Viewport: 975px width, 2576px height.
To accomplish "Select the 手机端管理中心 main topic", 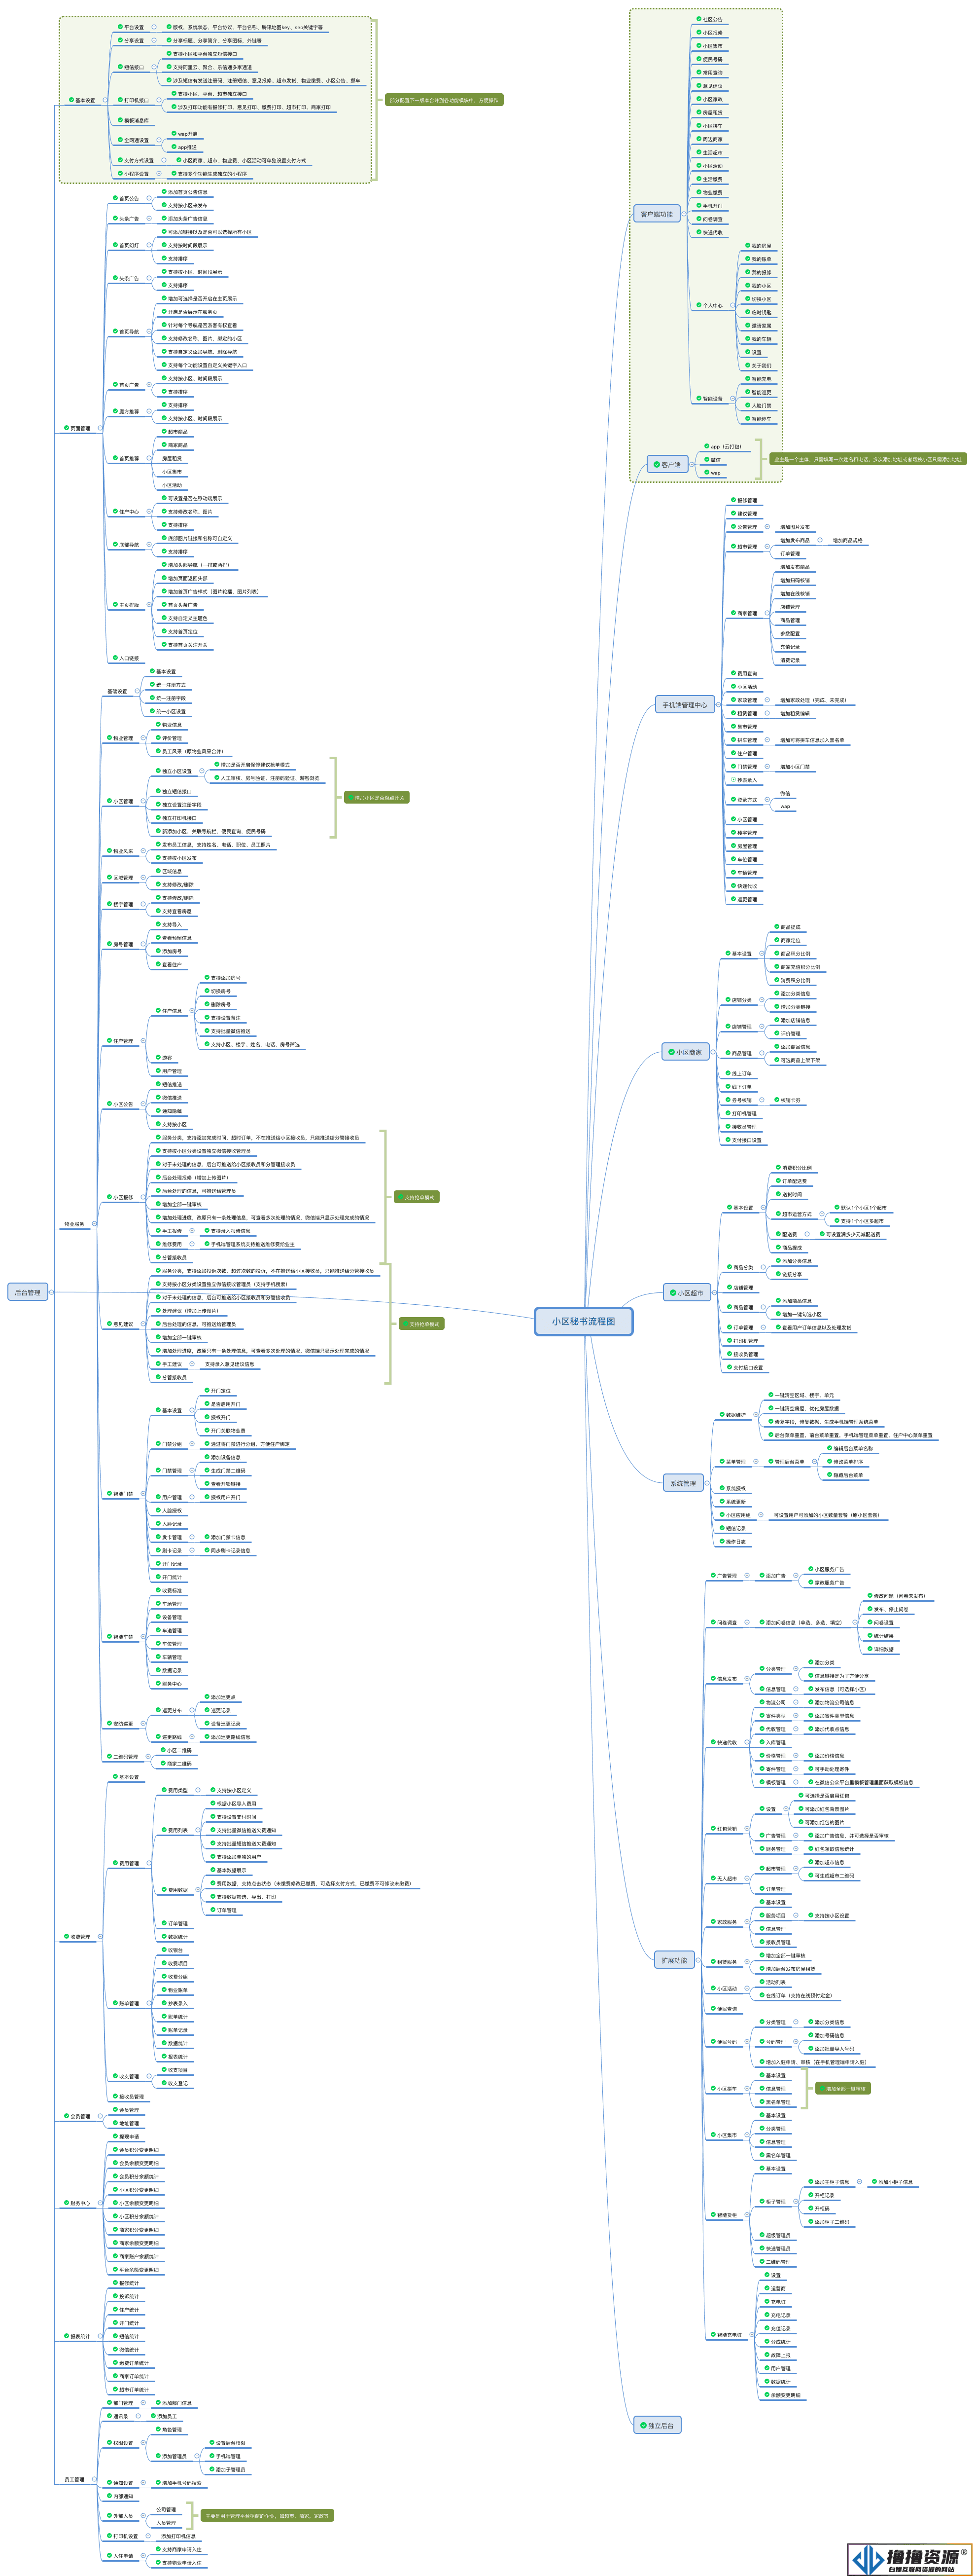I will tap(684, 705).
